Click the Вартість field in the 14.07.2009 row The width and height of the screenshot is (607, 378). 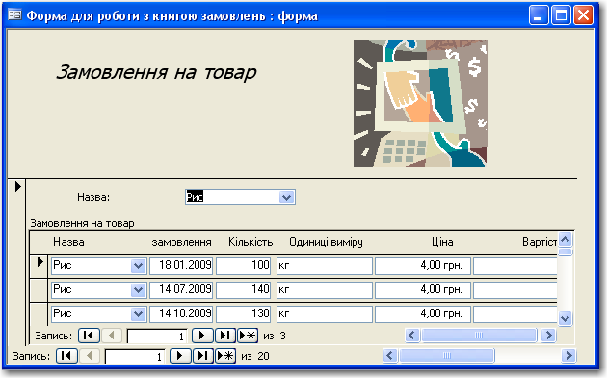pos(515,290)
